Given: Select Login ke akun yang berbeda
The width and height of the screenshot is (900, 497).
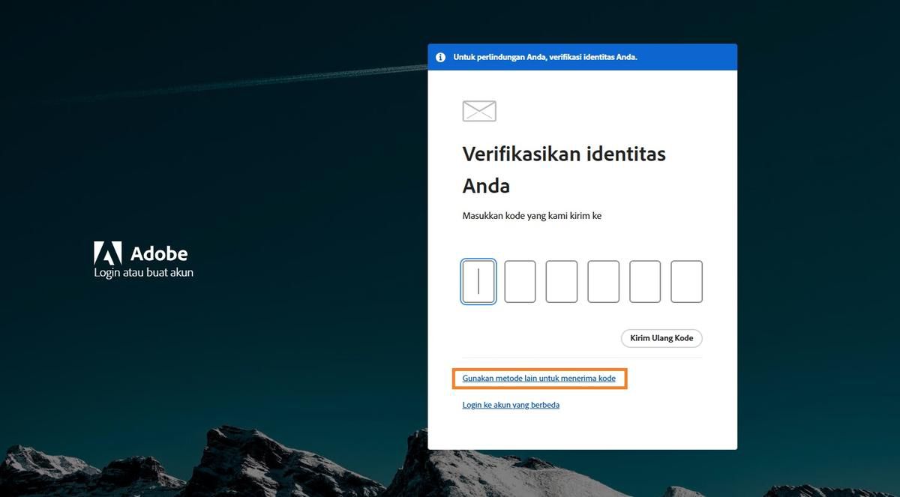Looking at the screenshot, I should coord(511,405).
